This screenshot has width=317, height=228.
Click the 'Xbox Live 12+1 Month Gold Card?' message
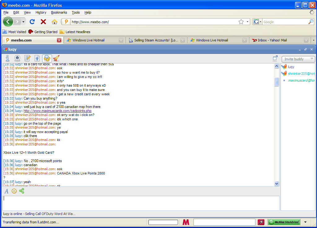click(x=29, y=153)
